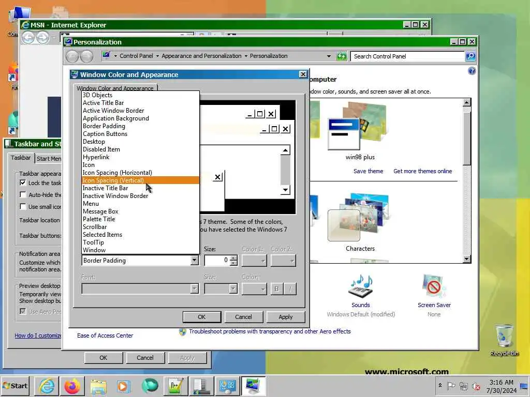Screen dimensions: 530x397
Task: Click the muted volume tray icon
Action: 476,386
